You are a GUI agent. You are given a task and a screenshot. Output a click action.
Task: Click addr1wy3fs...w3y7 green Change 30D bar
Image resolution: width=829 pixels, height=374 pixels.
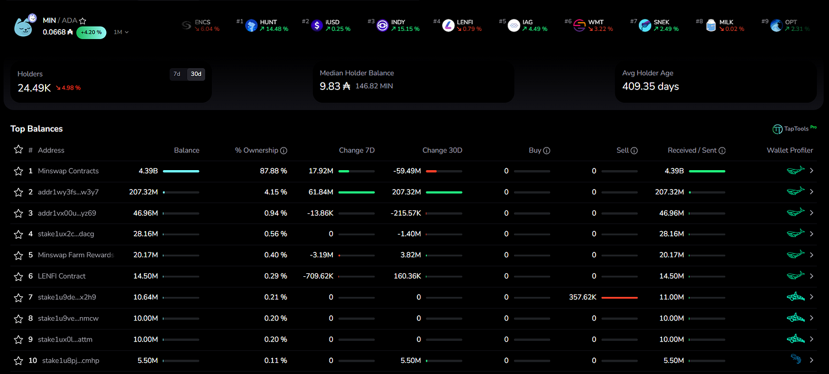(444, 192)
